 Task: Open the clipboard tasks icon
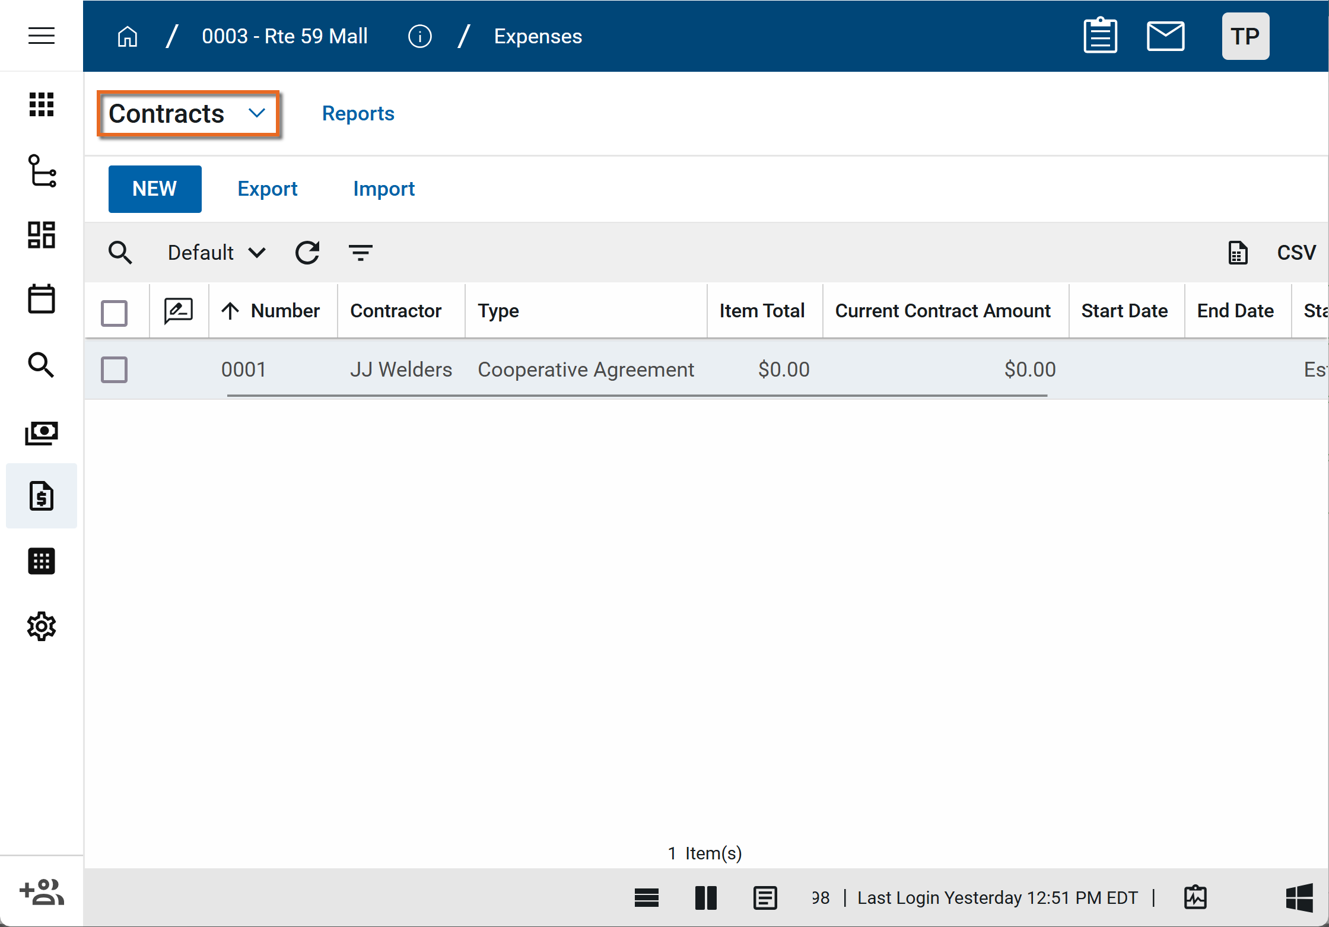click(x=1099, y=36)
